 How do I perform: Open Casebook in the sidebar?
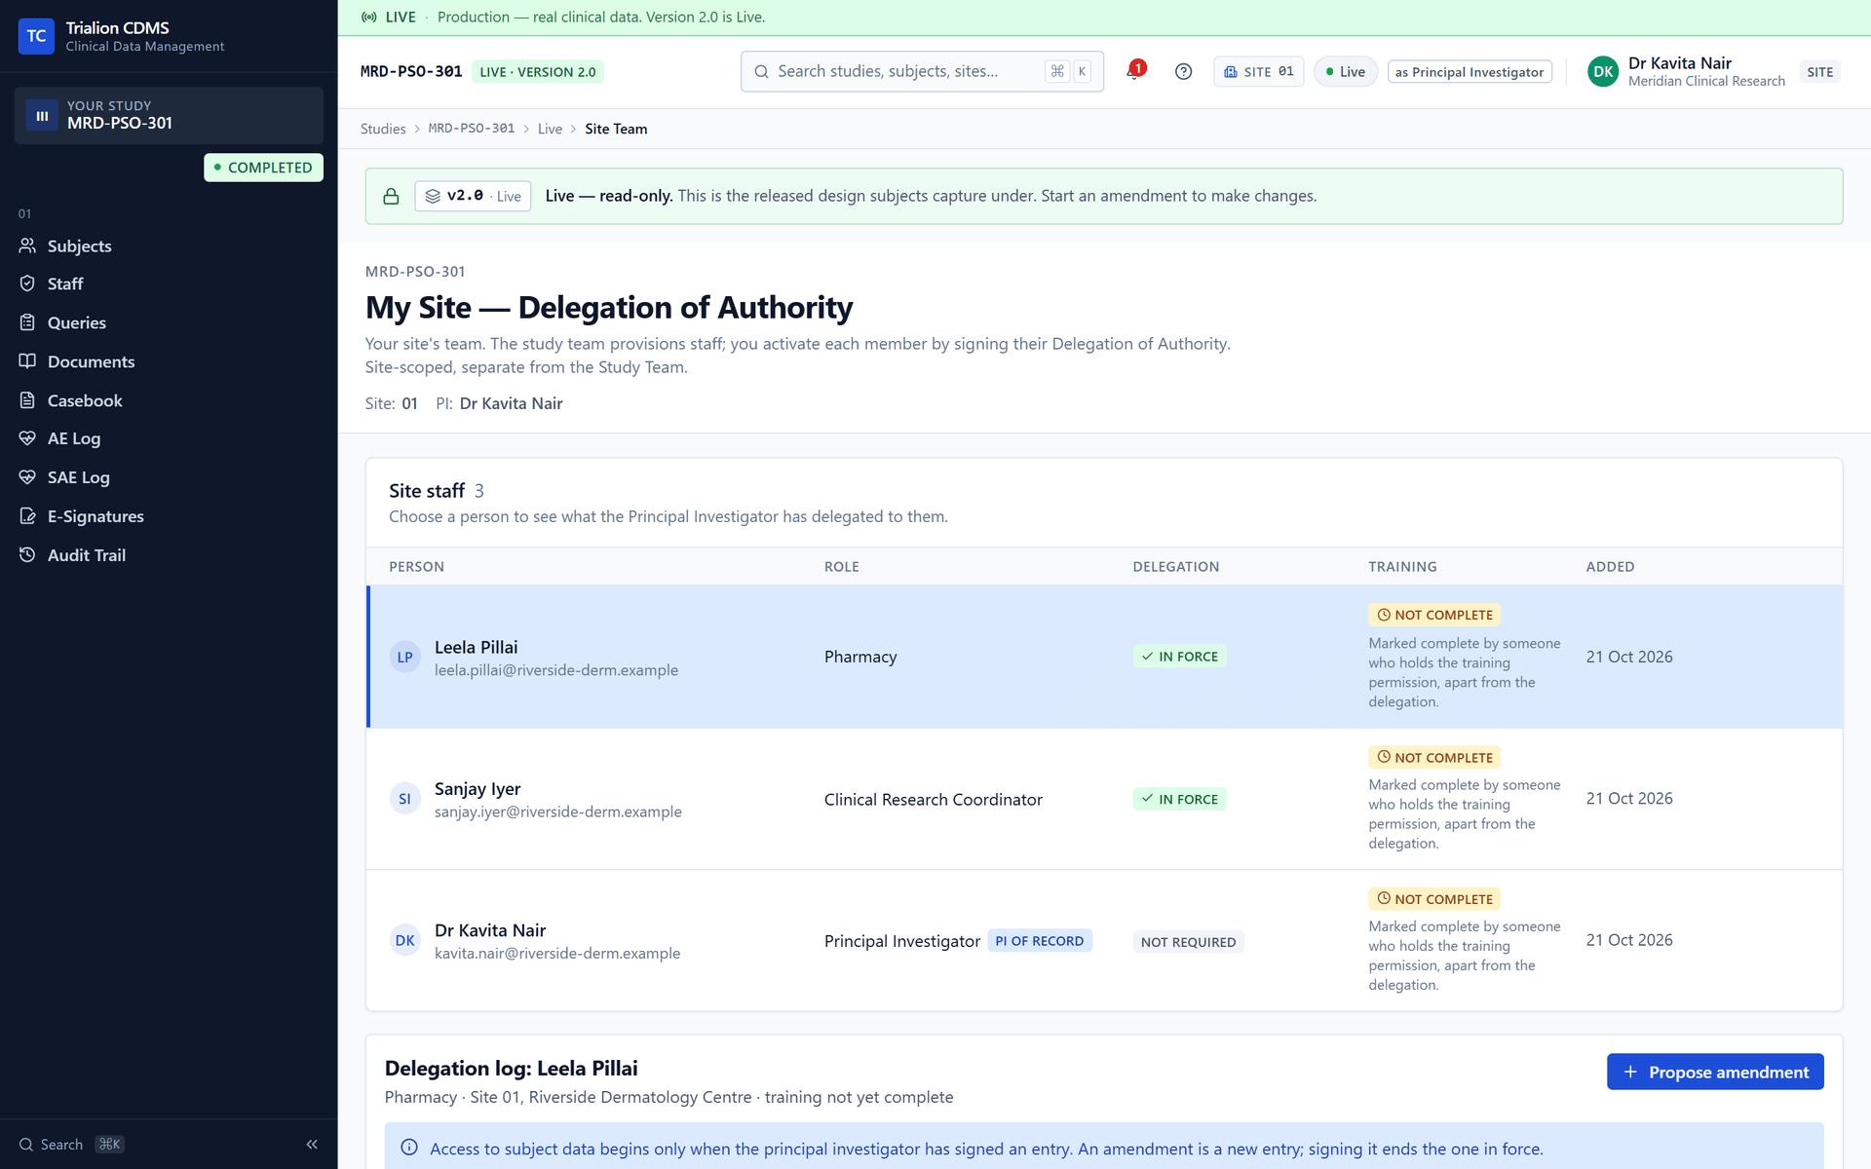tap(169, 400)
